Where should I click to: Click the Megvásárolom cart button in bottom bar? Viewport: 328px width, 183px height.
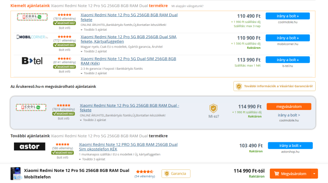pyautogui.click(x=290, y=174)
